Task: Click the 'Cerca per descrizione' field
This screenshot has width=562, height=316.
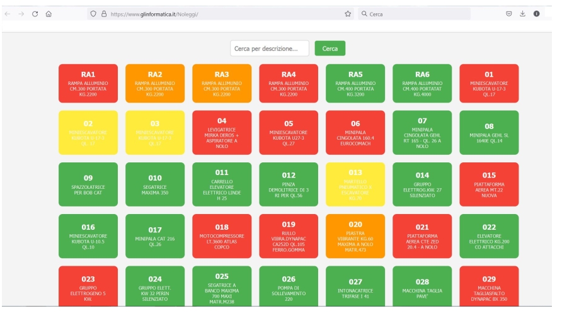Action: click(x=270, y=48)
